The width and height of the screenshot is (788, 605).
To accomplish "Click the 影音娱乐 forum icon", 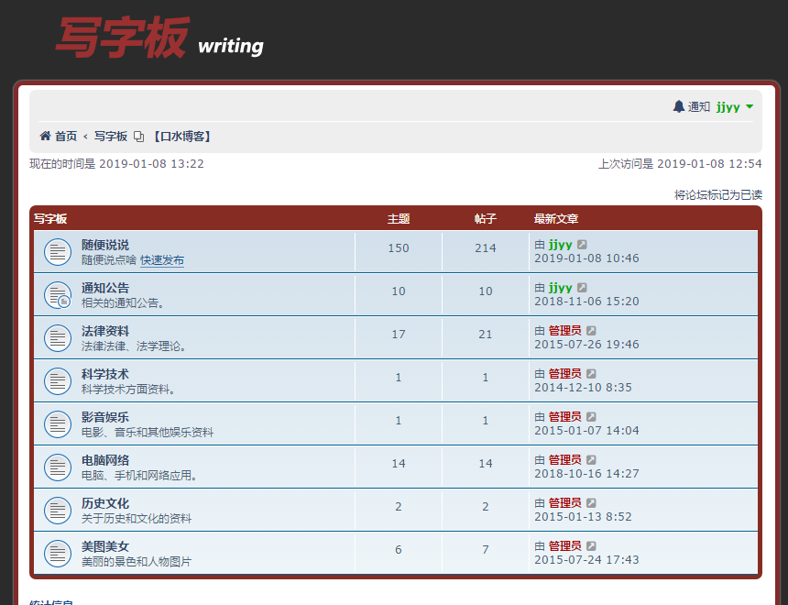I will (x=58, y=423).
